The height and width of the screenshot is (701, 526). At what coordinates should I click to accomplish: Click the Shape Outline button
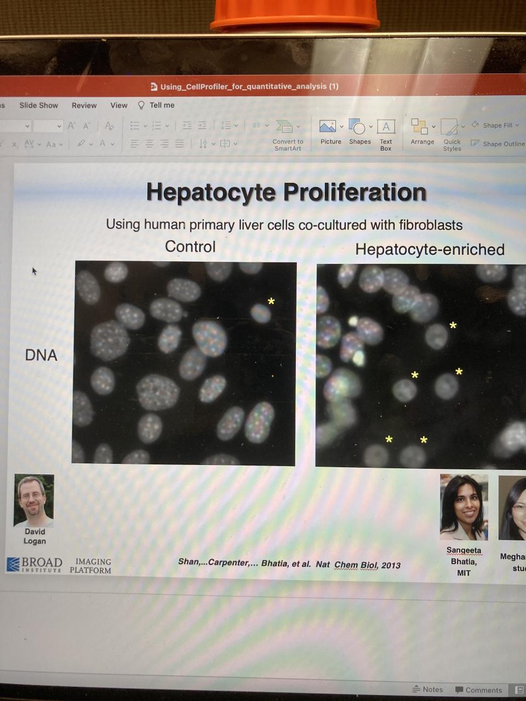(x=498, y=143)
